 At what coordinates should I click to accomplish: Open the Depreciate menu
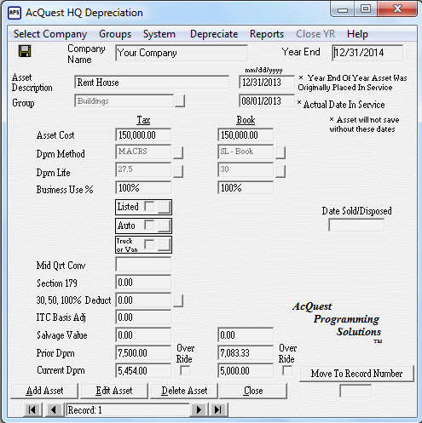coord(214,34)
